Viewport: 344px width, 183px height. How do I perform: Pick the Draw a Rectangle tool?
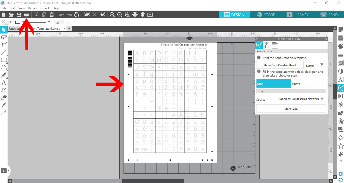point(4,60)
